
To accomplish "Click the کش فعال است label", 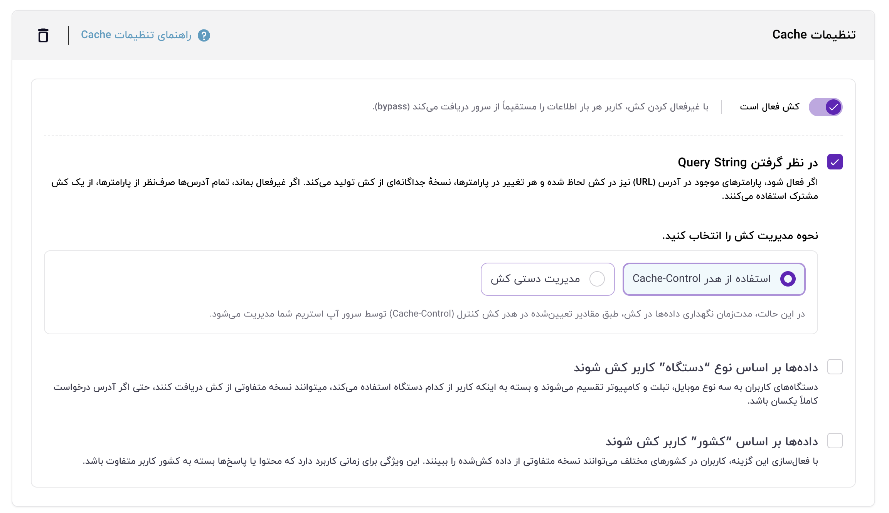I will tap(769, 107).
